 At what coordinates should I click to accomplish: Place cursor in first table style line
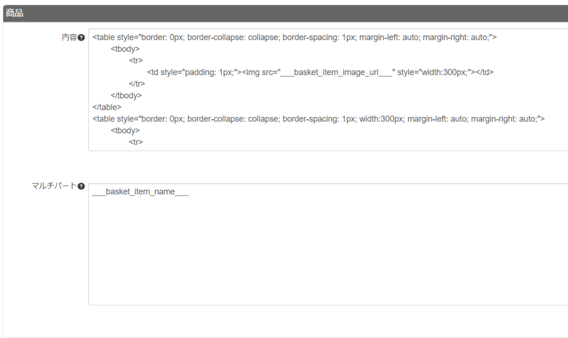222,38
